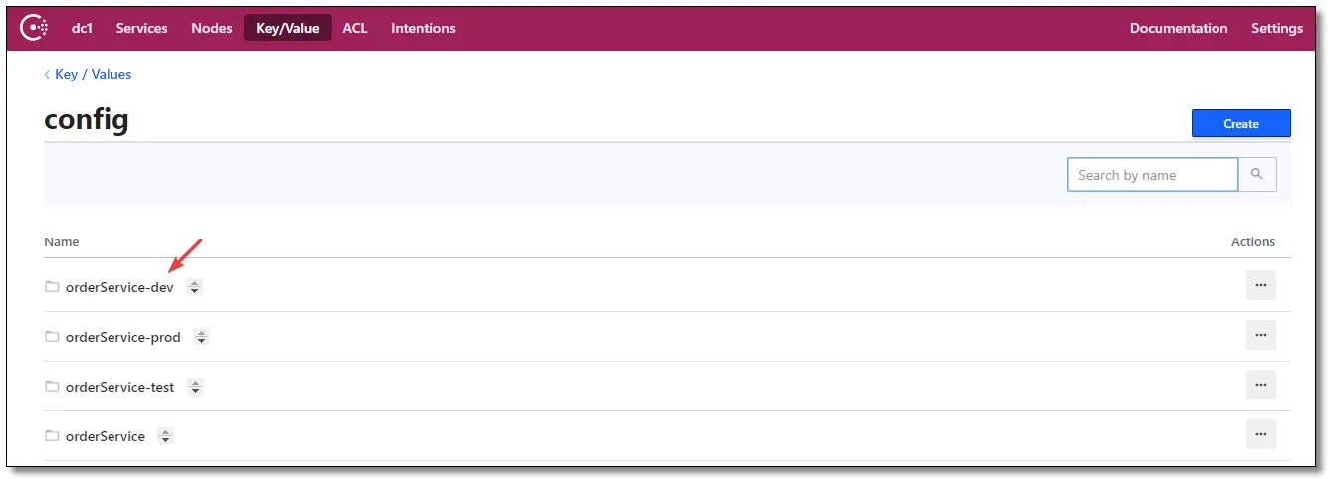Click the Consul logo icon
This screenshot has height=479, width=1328.
click(x=34, y=28)
